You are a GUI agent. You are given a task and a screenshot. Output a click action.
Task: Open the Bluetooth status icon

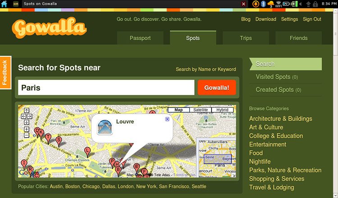pyautogui.click(x=263, y=4)
